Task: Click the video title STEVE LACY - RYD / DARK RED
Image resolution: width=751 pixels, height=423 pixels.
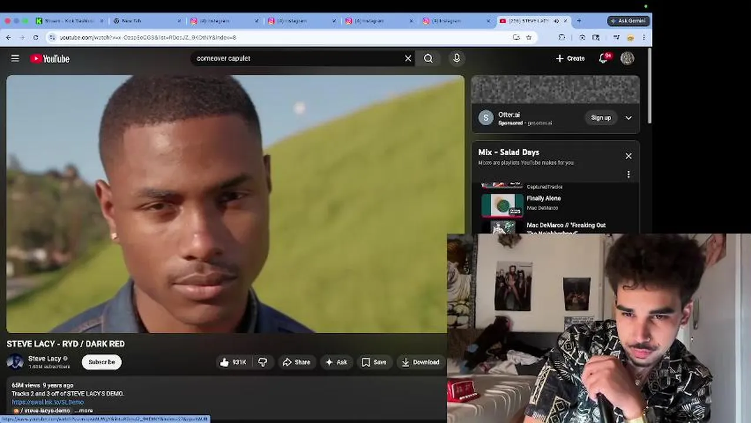Action: point(66,344)
